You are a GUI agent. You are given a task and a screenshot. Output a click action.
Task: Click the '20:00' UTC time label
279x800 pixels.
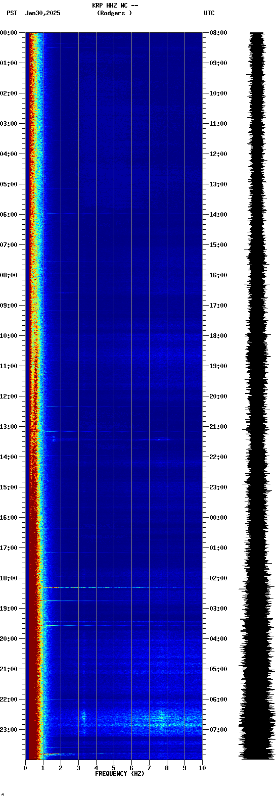pyautogui.click(x=218, y=396)
